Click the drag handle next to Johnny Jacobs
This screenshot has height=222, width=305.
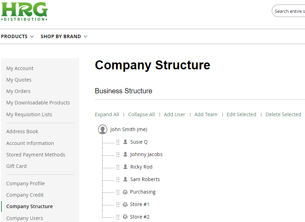(x=118, y=155)
